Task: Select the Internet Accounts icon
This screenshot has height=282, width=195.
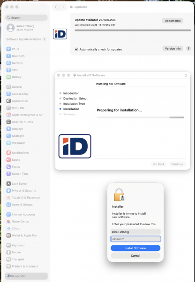Action: tap(8, 215)
